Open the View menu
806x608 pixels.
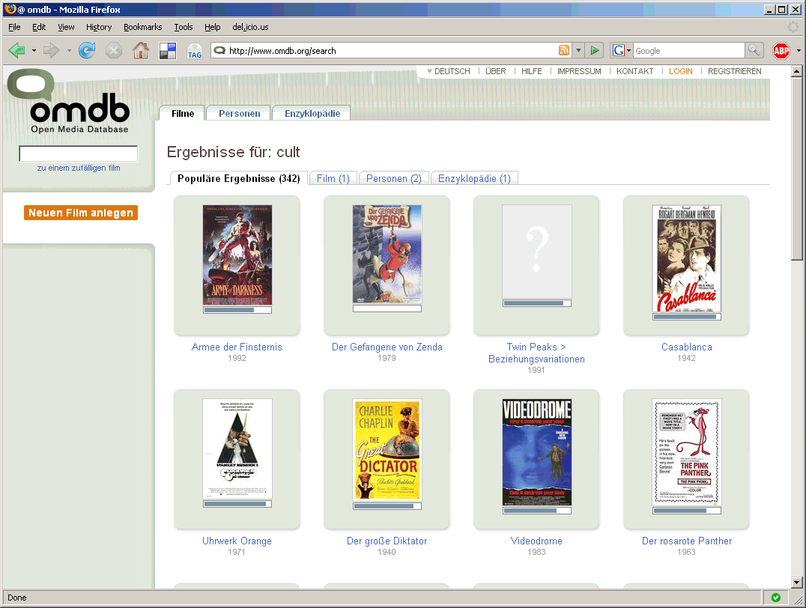coord(66,27)
